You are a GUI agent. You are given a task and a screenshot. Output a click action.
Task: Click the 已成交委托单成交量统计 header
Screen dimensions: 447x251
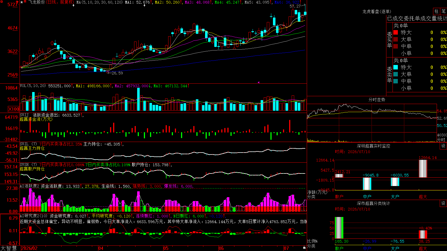click(x=417, y=18)
